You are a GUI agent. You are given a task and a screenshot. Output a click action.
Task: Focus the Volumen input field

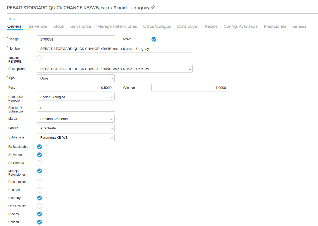click(190, 88)
